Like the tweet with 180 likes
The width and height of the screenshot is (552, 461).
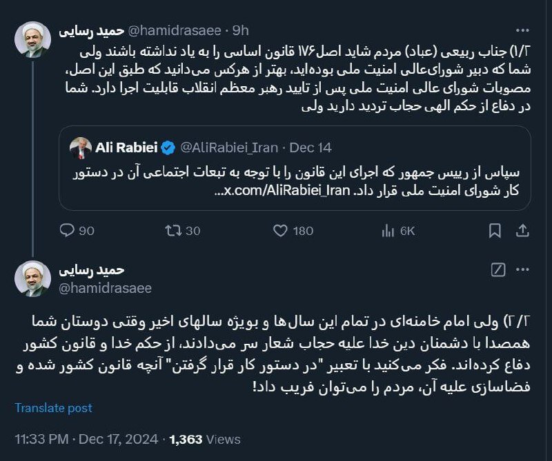pyautogui.click(x=280, y=230)
